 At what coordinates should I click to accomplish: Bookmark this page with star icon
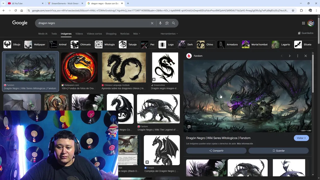[293, 10]
